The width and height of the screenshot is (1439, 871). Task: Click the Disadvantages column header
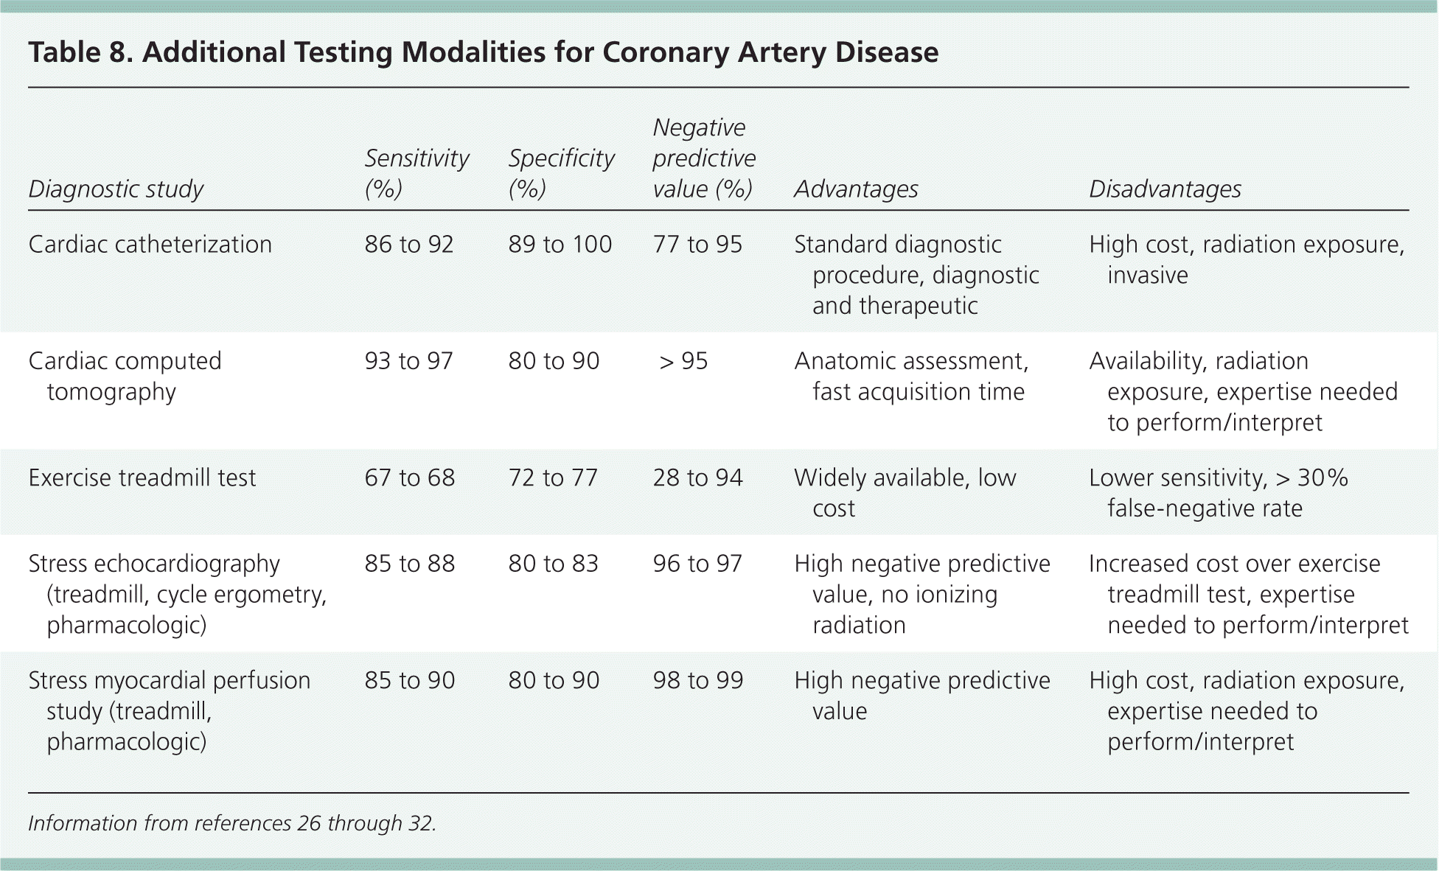coord(1165,189)
